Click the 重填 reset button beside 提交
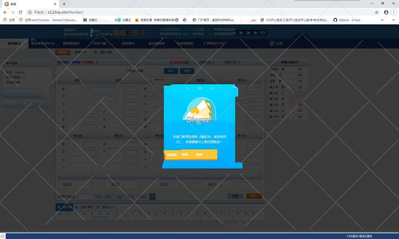This screenshot has height=239, width=399. coord(235,196)
